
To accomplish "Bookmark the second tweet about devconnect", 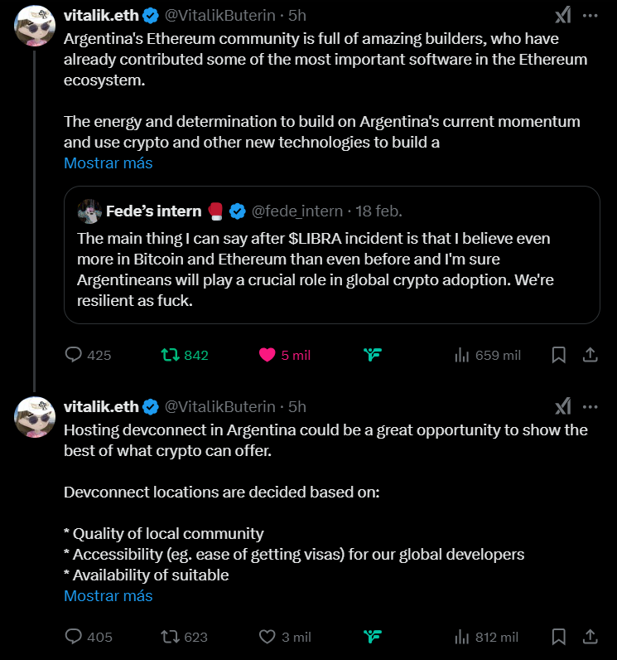I will point(559,637).
